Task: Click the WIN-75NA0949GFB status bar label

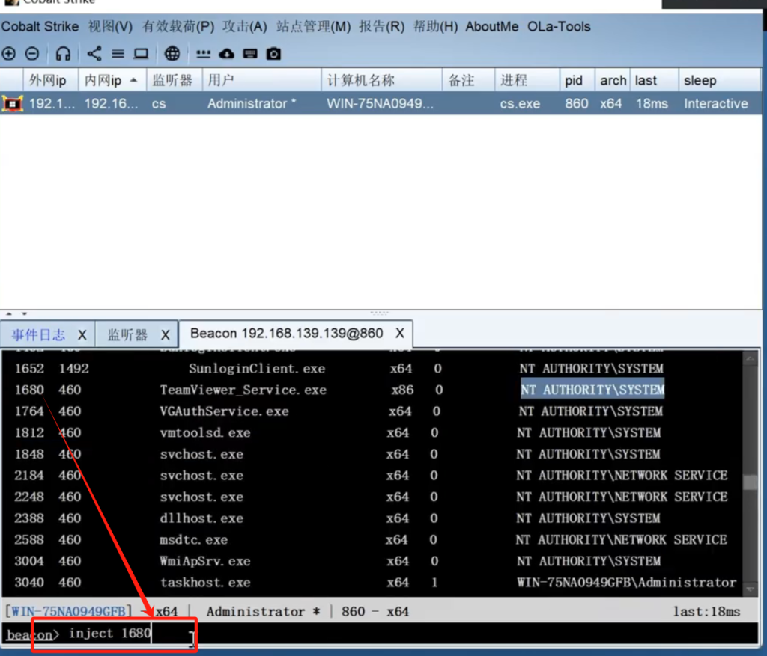Action: (x=68, y=612)
